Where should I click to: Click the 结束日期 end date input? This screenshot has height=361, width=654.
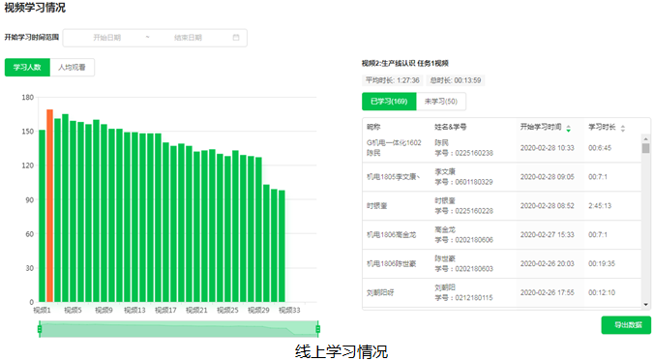(188, 38)
